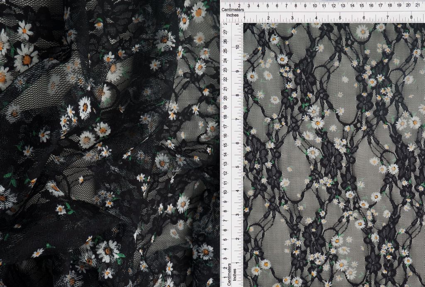Open the draped black daisy lace photo
This screenshot has height=287, width=425.
pyautogui.click(x=110, y=143)
